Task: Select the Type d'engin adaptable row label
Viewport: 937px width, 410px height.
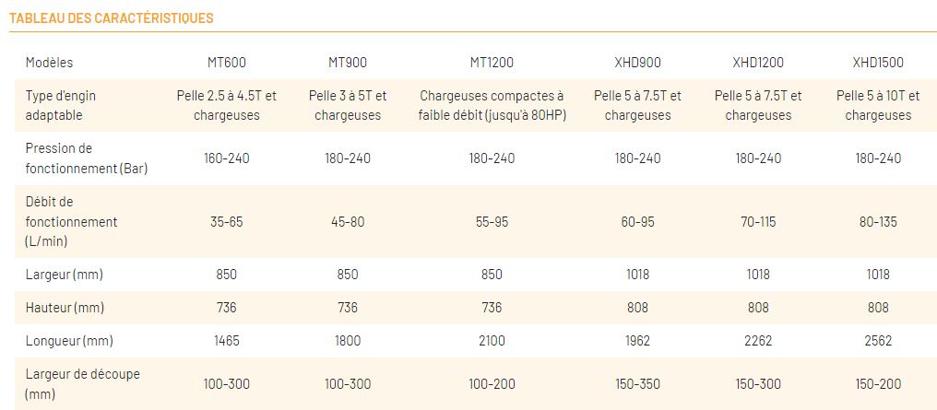Action: 61,105
